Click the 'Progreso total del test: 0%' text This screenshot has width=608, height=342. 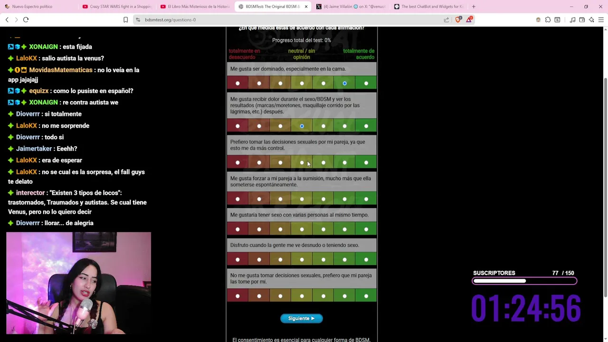(x=302, y=40)
